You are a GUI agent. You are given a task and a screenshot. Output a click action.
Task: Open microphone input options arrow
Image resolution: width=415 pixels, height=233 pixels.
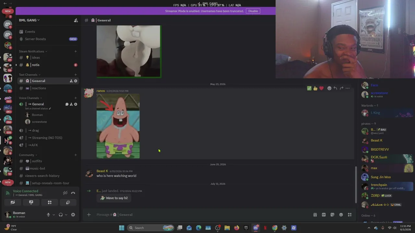pyautogui.click(x=53, y=215)
